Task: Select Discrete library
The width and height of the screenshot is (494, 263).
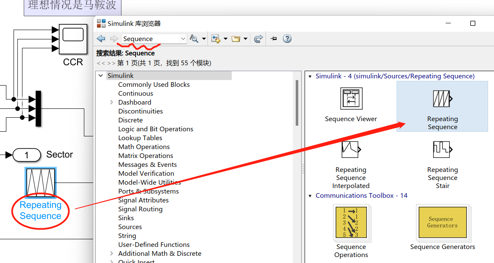Action: tap(130, 120)
